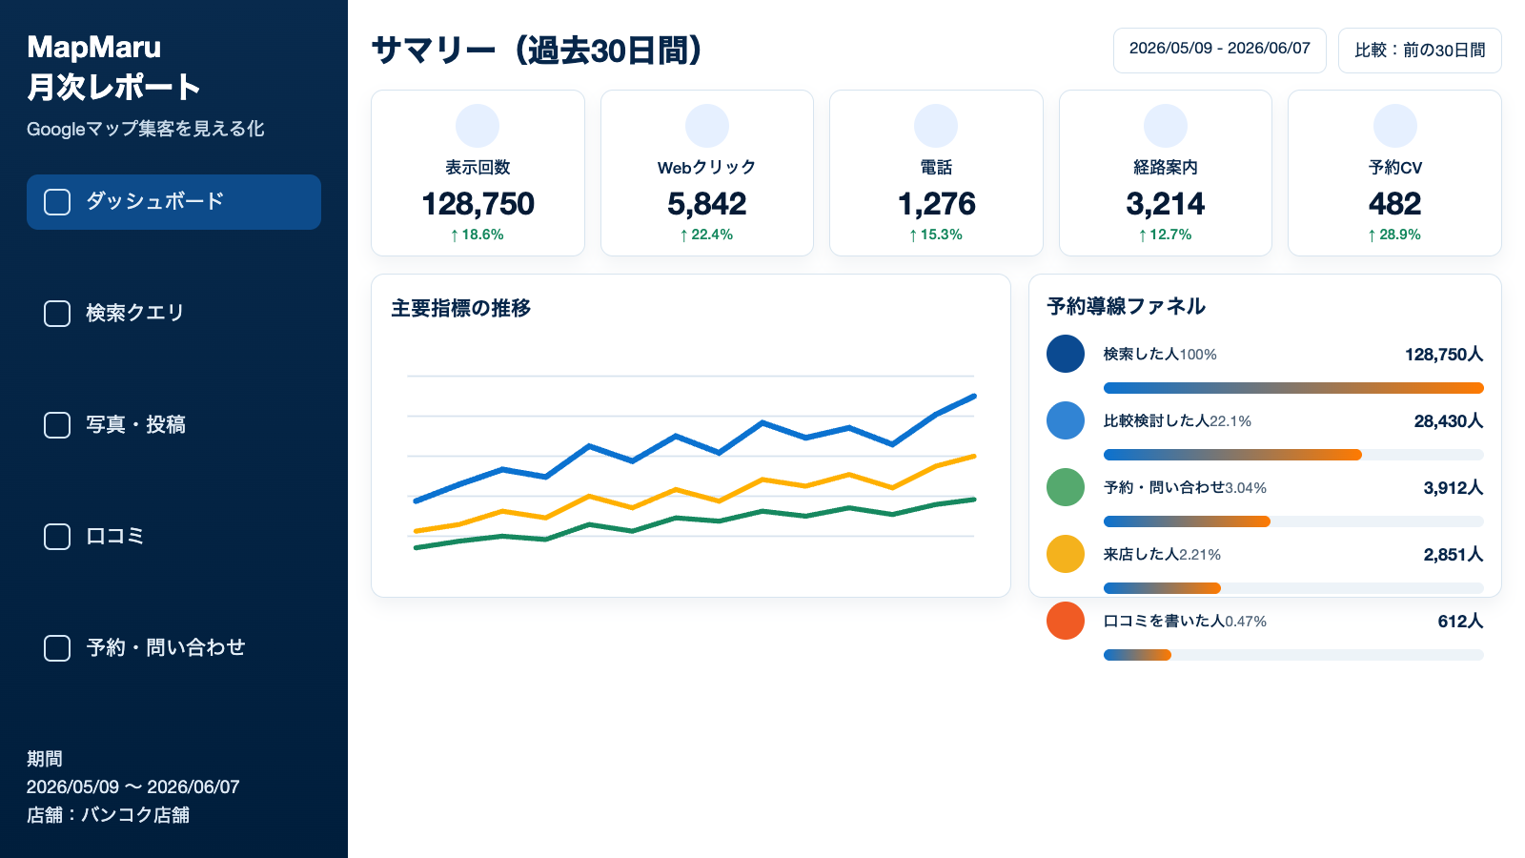1525x858 pixels.
Task: Click the 予約・問い合わせ square icon
Action: click(57, 648)
